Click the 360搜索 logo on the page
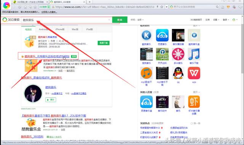Viewport: 244px width, 145px height. point(11,19)
